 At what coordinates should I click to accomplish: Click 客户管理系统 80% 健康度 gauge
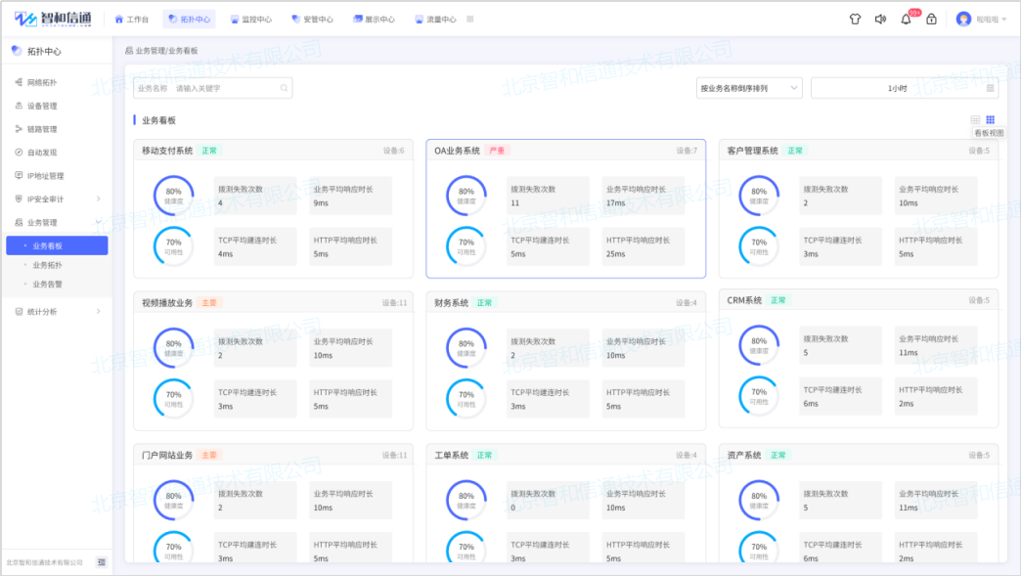click(x=759, y=196)
